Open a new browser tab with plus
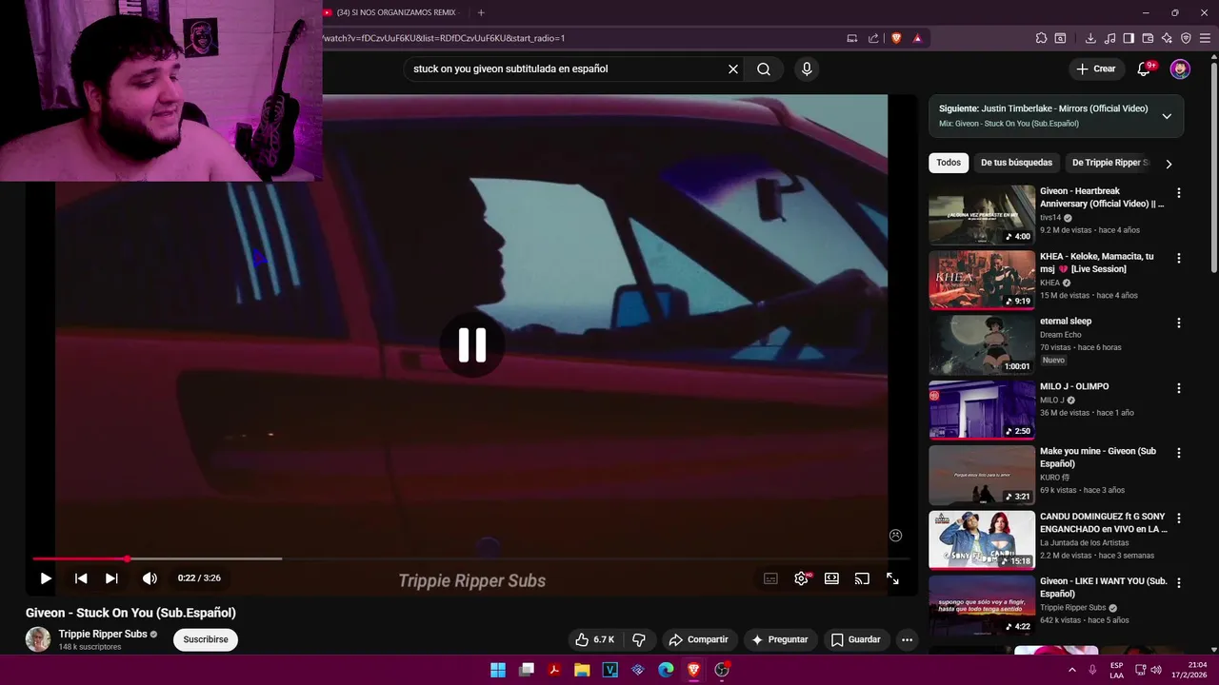This screenshot has height=685, width=1219. (x=481, y=12)
